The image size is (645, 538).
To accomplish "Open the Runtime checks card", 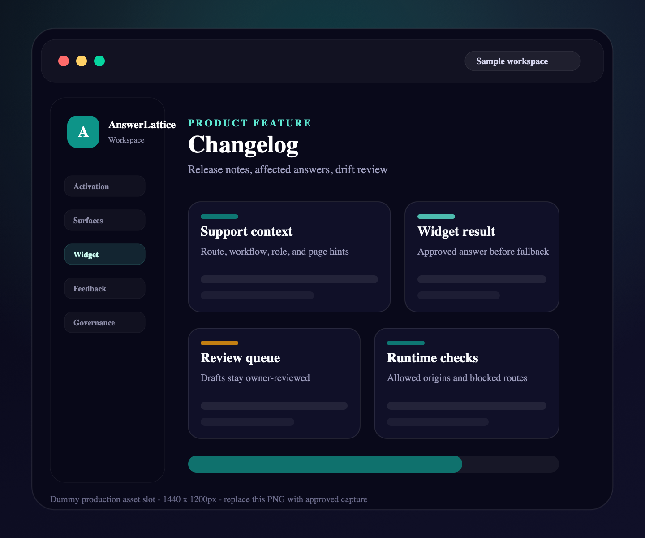I will coord(467,383).
